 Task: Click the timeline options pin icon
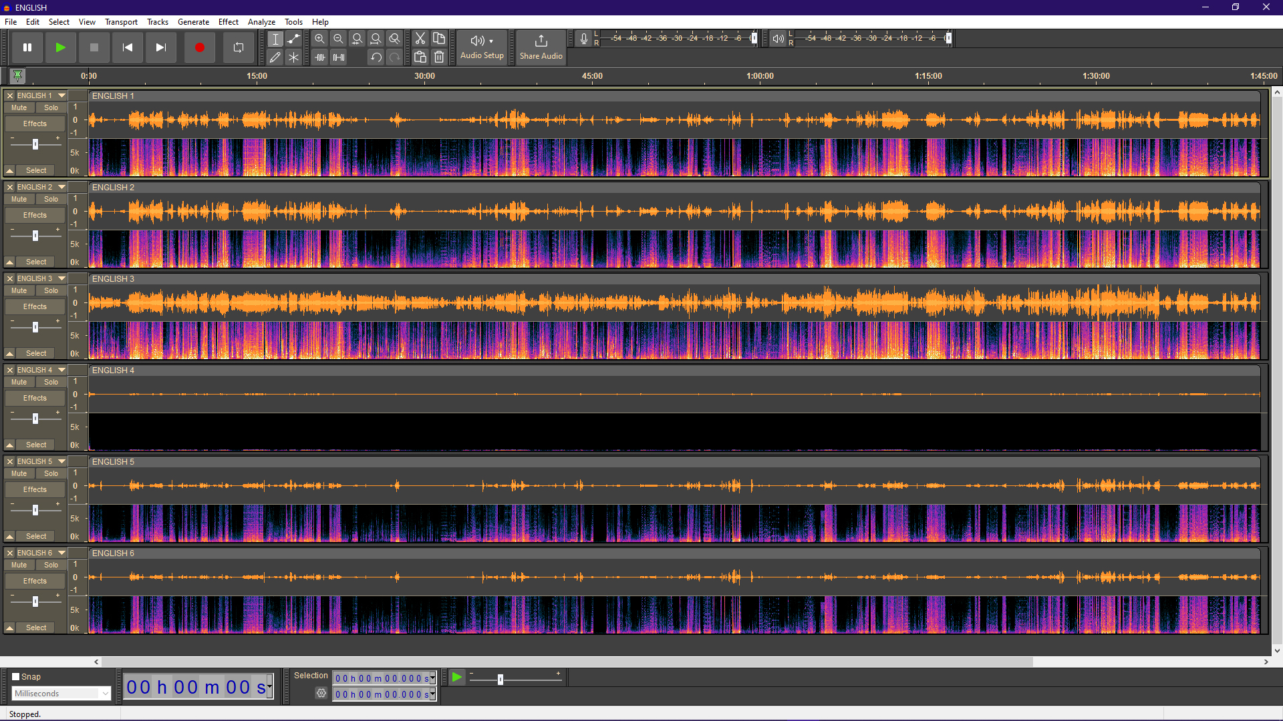(18, 75)
